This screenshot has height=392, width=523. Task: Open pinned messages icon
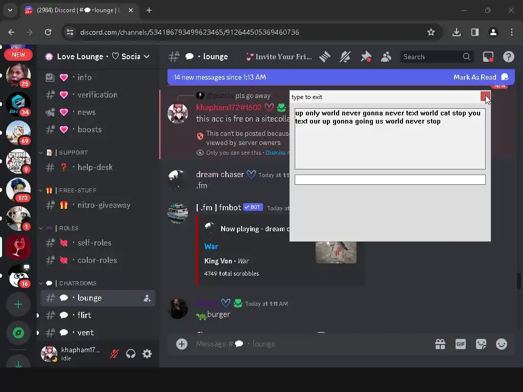(366, 57)
